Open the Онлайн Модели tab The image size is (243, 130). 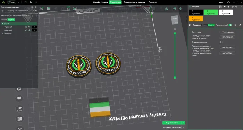[x=101, y=2]
